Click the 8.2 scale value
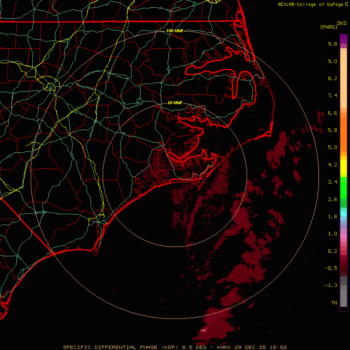This screenshot has height=350, width=350. coord(332,78)
